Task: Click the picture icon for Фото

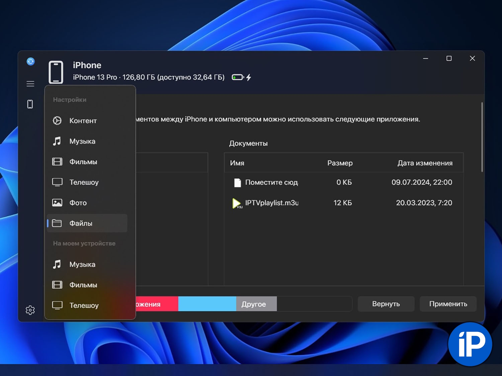Action: 57,203
